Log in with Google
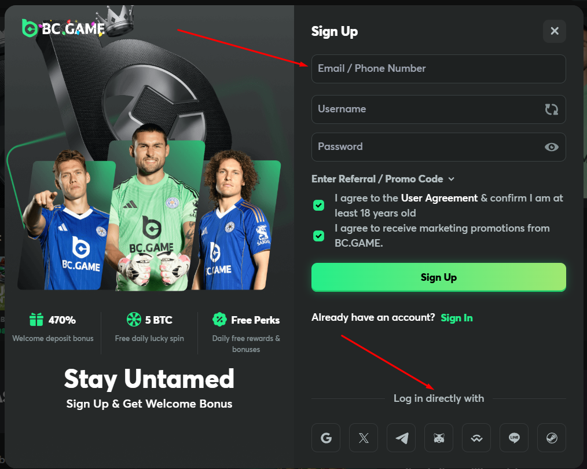This screenshot has height=469, width=587. 326,438
